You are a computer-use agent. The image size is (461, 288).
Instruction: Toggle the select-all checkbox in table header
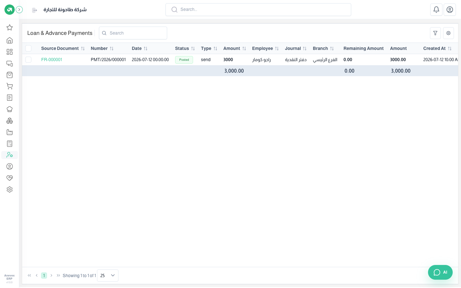click(28, 48)
